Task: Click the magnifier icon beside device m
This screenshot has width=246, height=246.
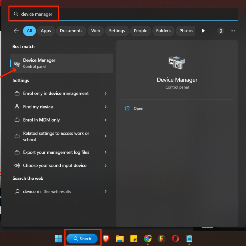Action: 17,191
